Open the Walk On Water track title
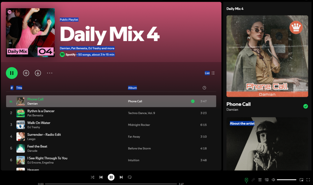The image size is (313, 185). 39,123
